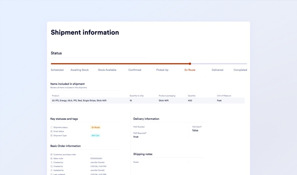Click the Quantity to ship value 10
Viewport: 297px width, 175px height.
click(x=131, y=100)
